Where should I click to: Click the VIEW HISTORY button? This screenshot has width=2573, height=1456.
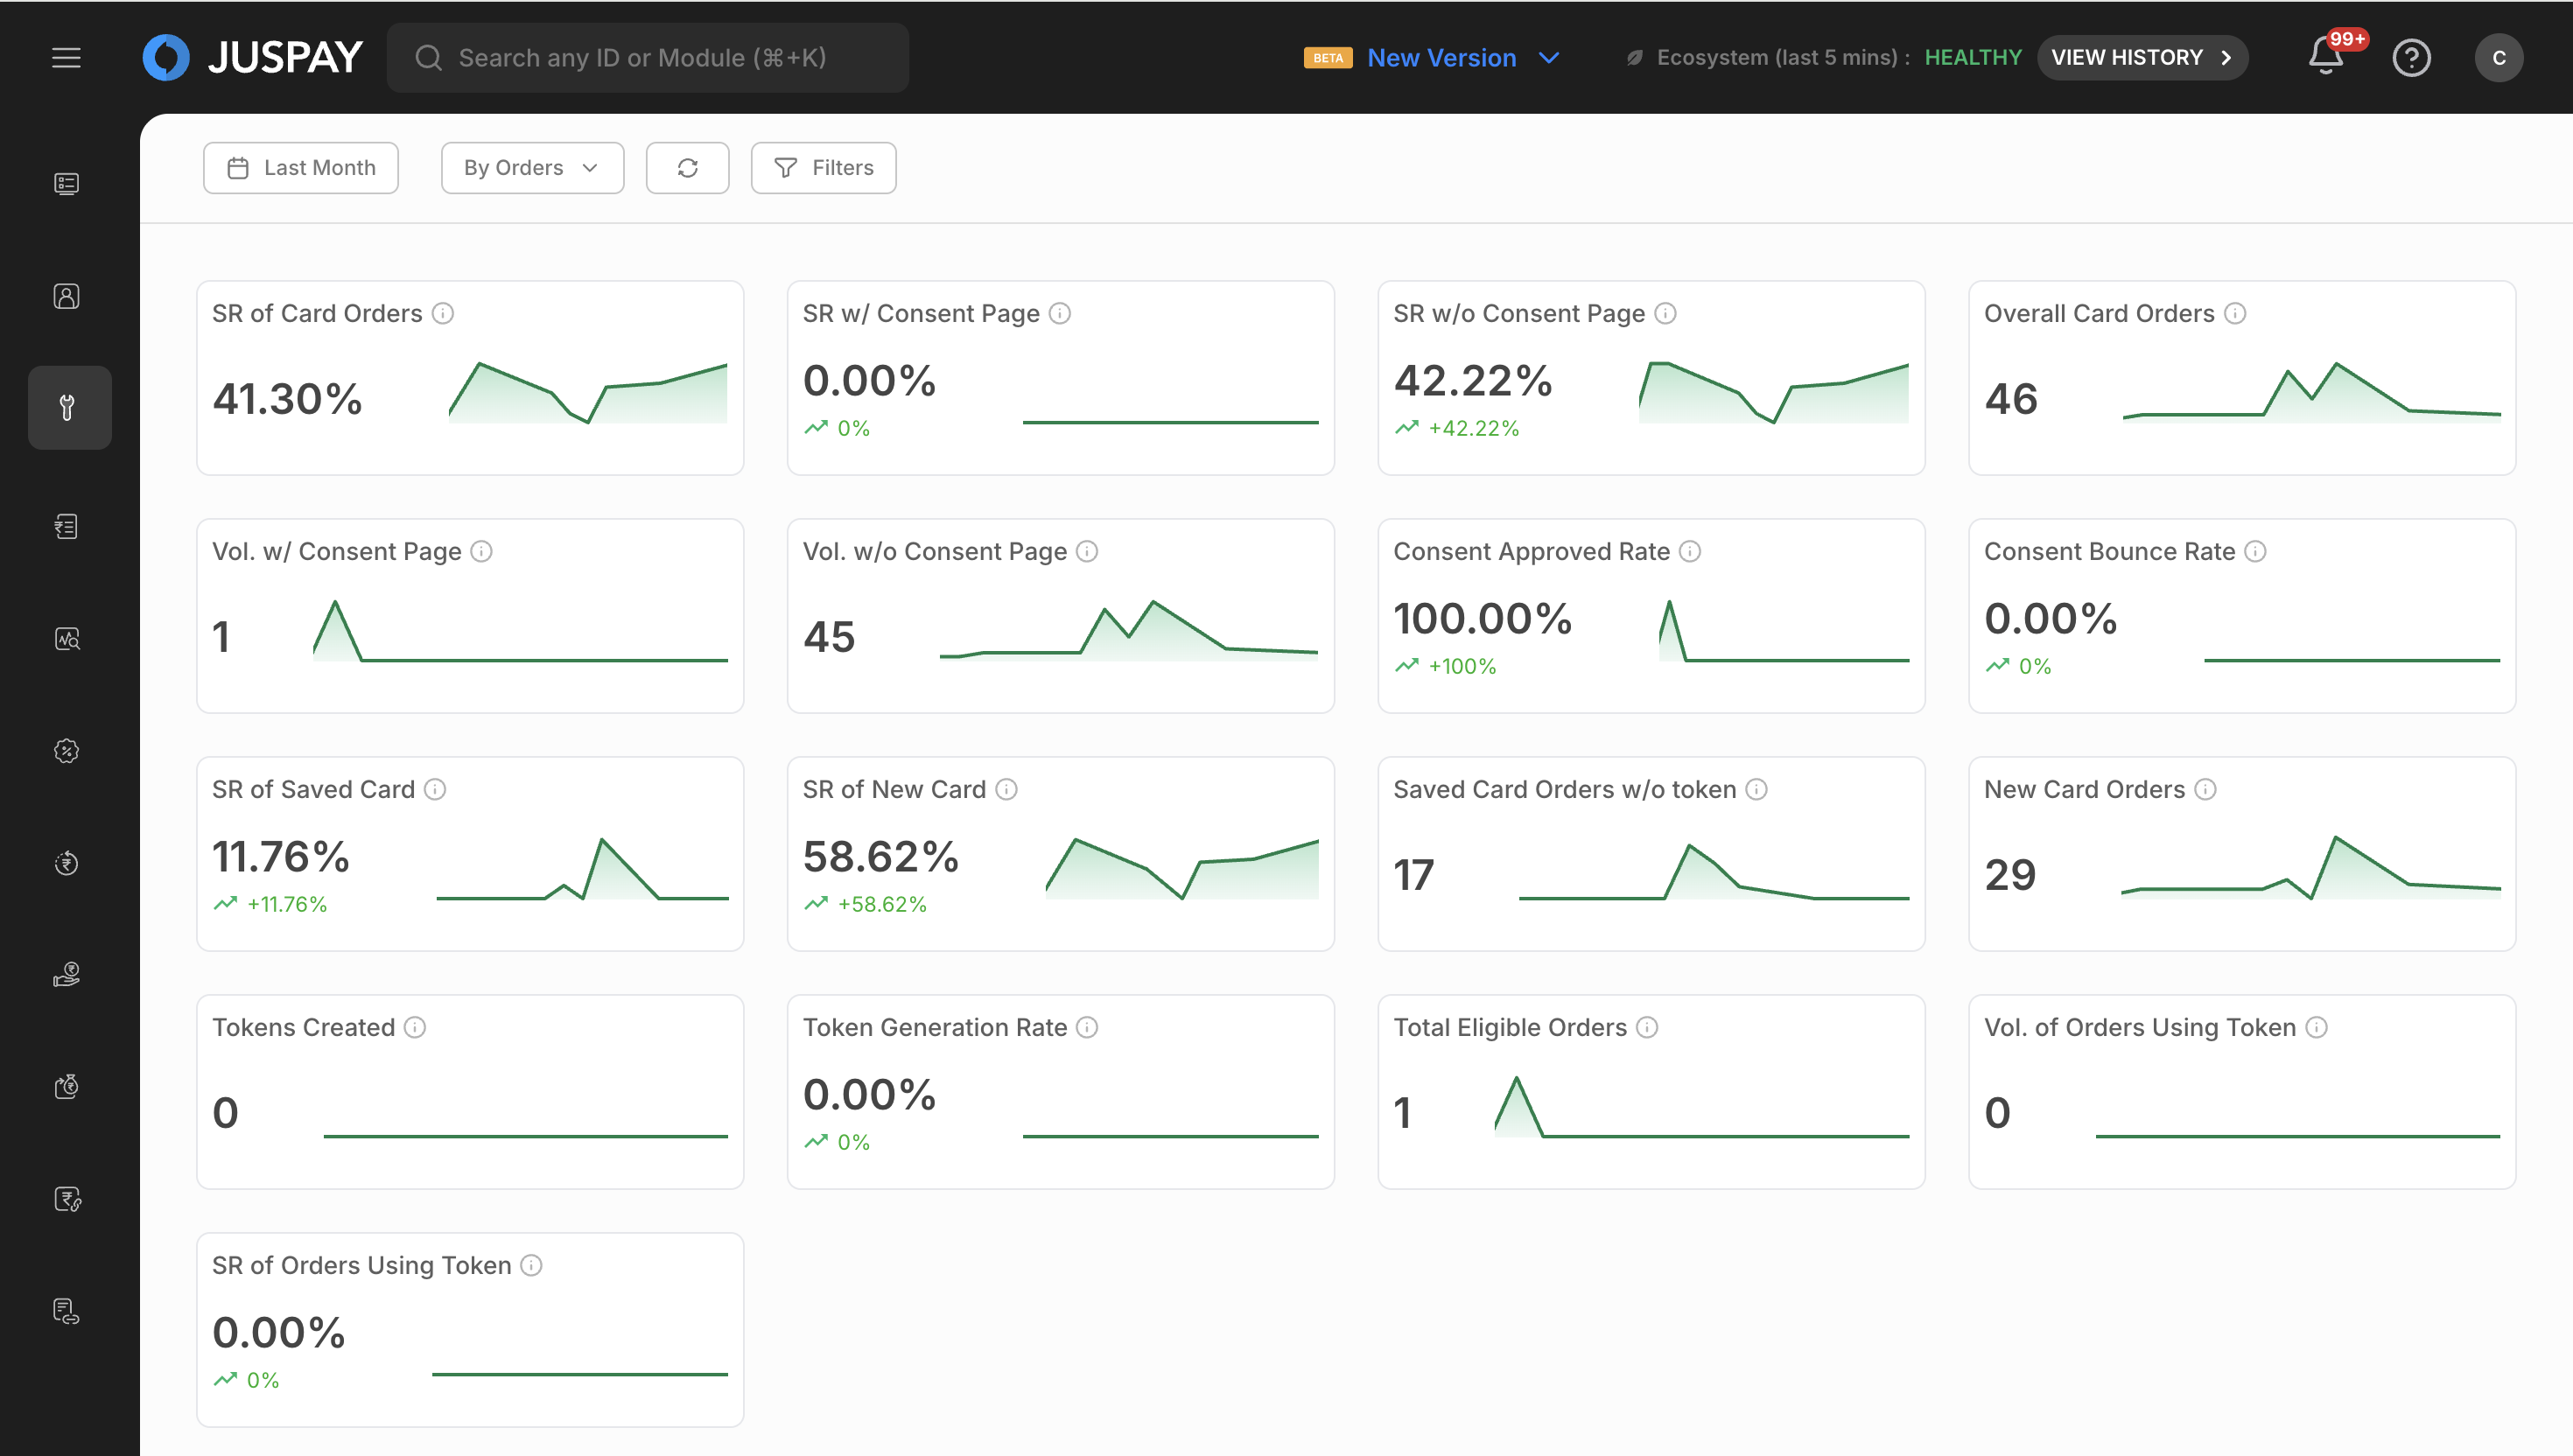(2142, 58)
